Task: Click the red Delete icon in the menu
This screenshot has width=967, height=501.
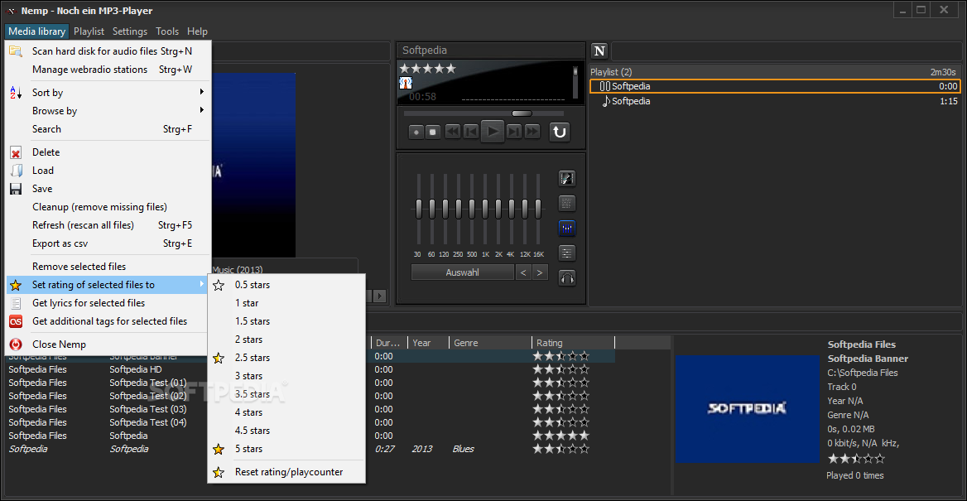Action: (16, 152)
